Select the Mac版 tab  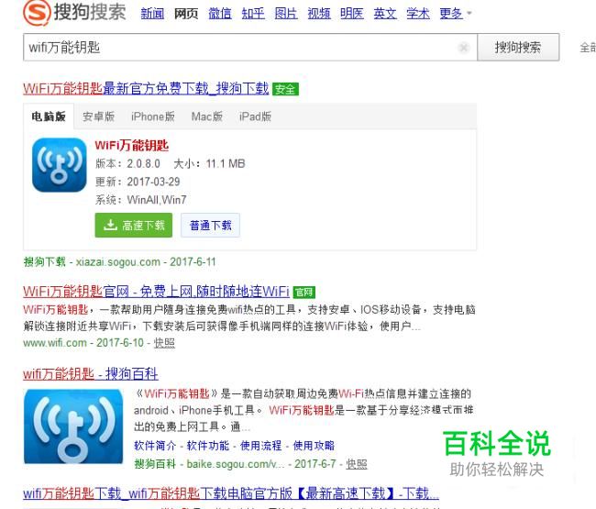pyautogui.click(x=207, y=116)
